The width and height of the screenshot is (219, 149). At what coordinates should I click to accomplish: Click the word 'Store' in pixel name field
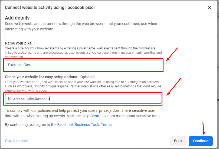(x=29, y=65)
